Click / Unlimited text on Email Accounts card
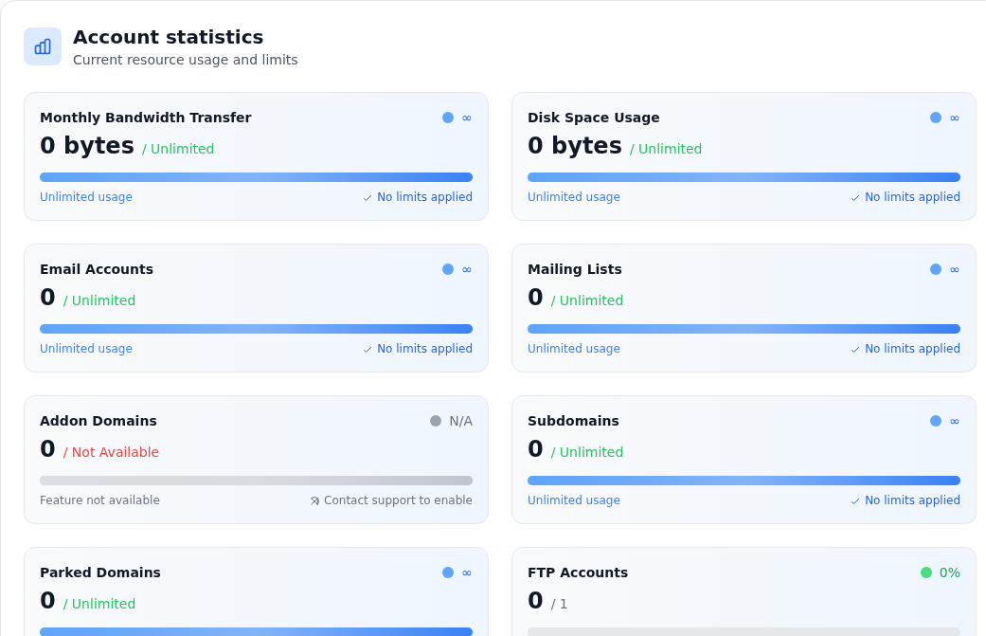This screenshot has width=986, height=636. 99,300
